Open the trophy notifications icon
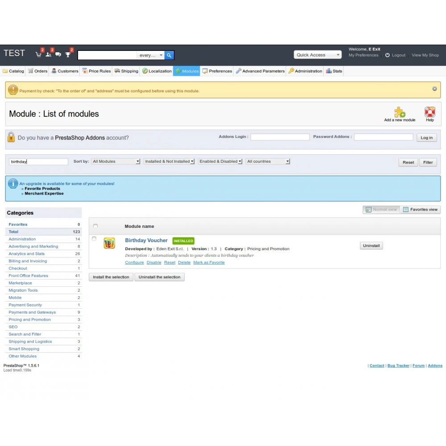Viewport: 446px width, 446px height. click(68, 54)
